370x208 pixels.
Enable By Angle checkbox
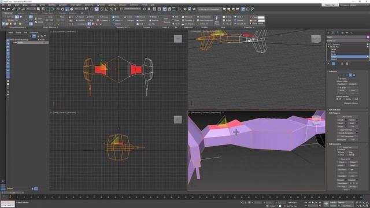[x=338, y=87]
